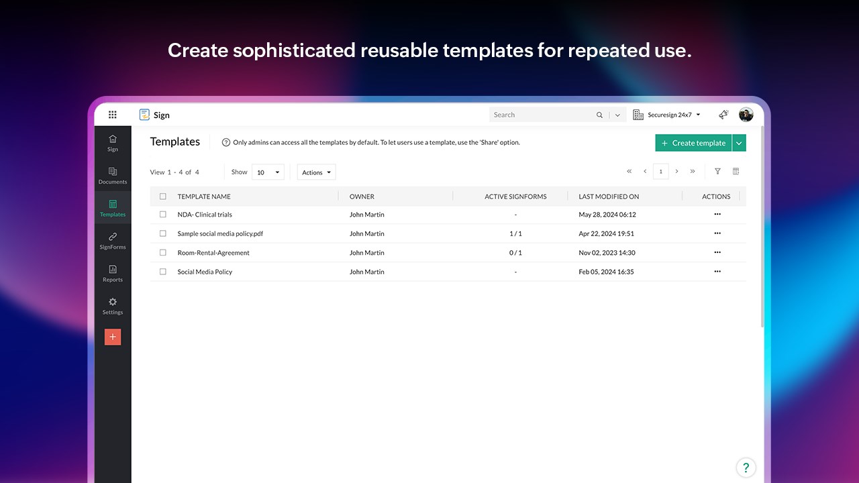This screenshot has width=859, height=483.
Task: Click the May 28, 2024 06:12 date
Action: pos(607,215)
